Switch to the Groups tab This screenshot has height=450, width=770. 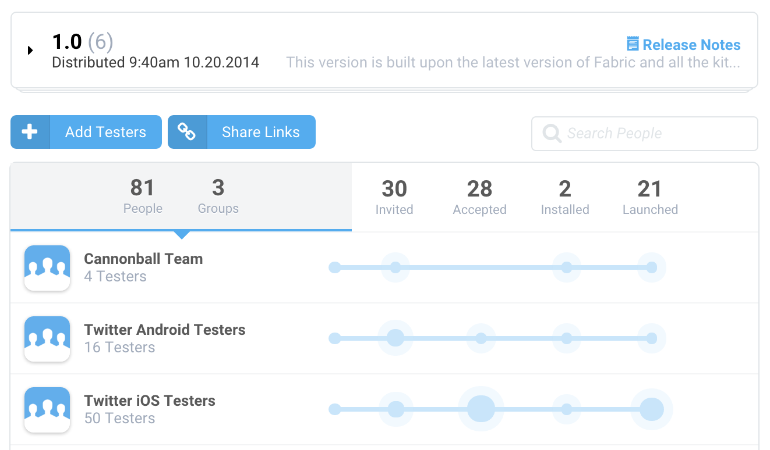click(218, 197)
